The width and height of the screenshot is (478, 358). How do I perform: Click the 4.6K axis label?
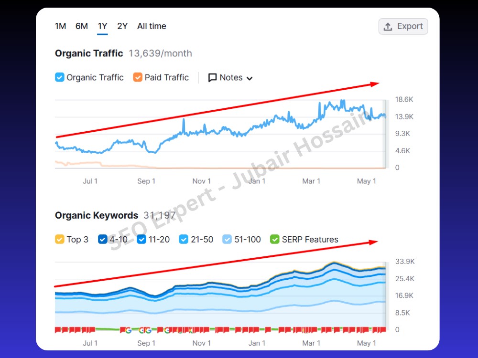(402, 151)
